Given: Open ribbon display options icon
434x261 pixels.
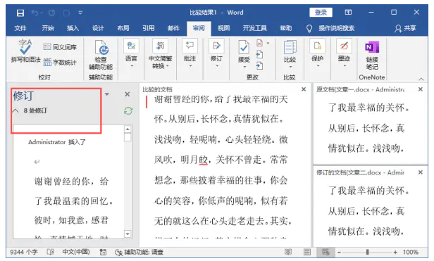Looking at the screenshot, I should (348, 12).
